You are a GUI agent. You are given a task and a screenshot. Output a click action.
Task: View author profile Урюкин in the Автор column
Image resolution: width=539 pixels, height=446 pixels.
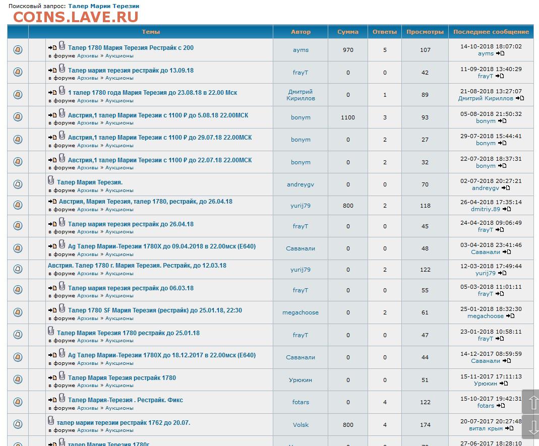tap(301, 379)
